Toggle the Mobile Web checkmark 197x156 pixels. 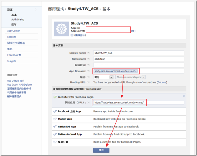tap(55, 119)
